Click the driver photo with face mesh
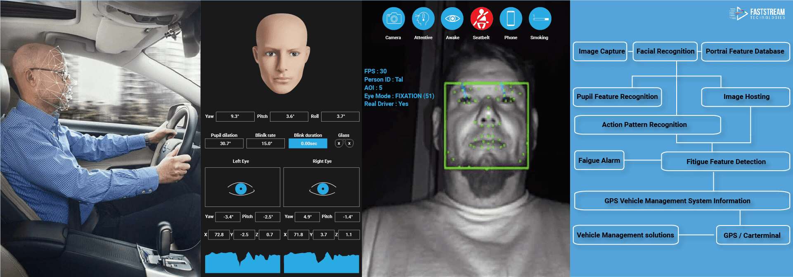Image resolution: width=793 pixels, height=277 pixels. point(100,138)
